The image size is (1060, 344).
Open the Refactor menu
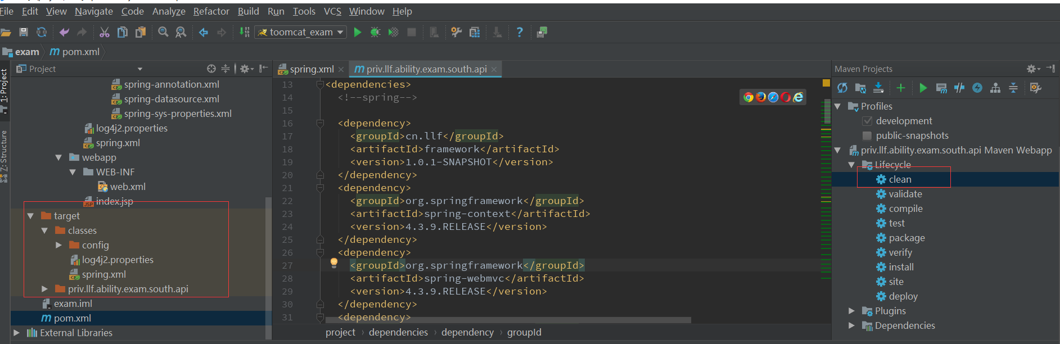point(211,11)
